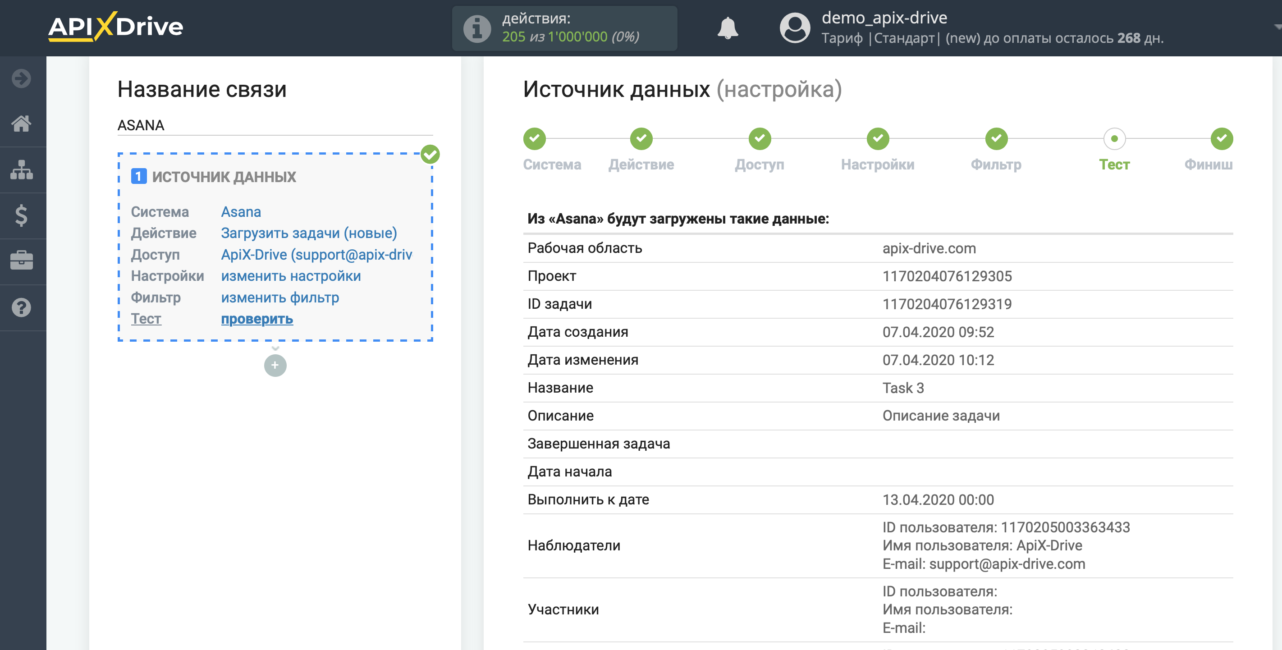Switch to the Фильтр step label
1282x650 pixels.
click(x=996, y=164)
